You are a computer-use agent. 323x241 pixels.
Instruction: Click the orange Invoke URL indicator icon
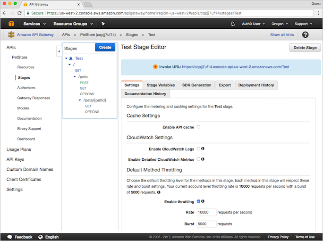(155, 66)
